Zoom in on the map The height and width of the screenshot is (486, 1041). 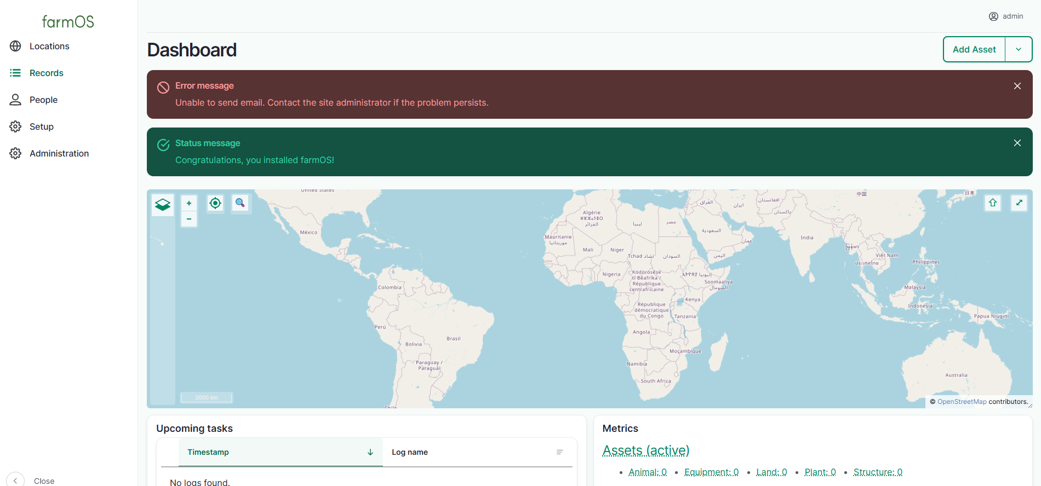[x=189, y=203]
